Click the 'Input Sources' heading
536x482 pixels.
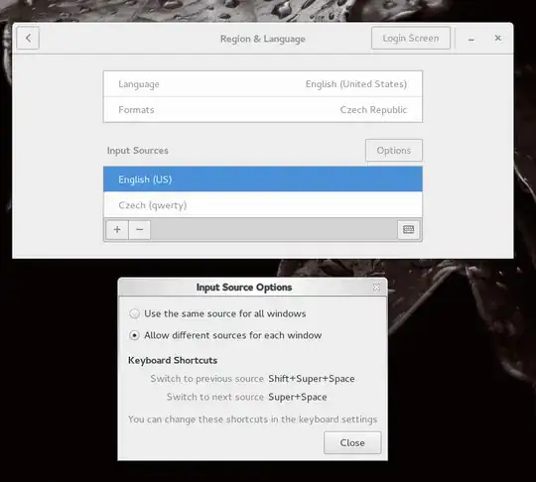(138, 151)
